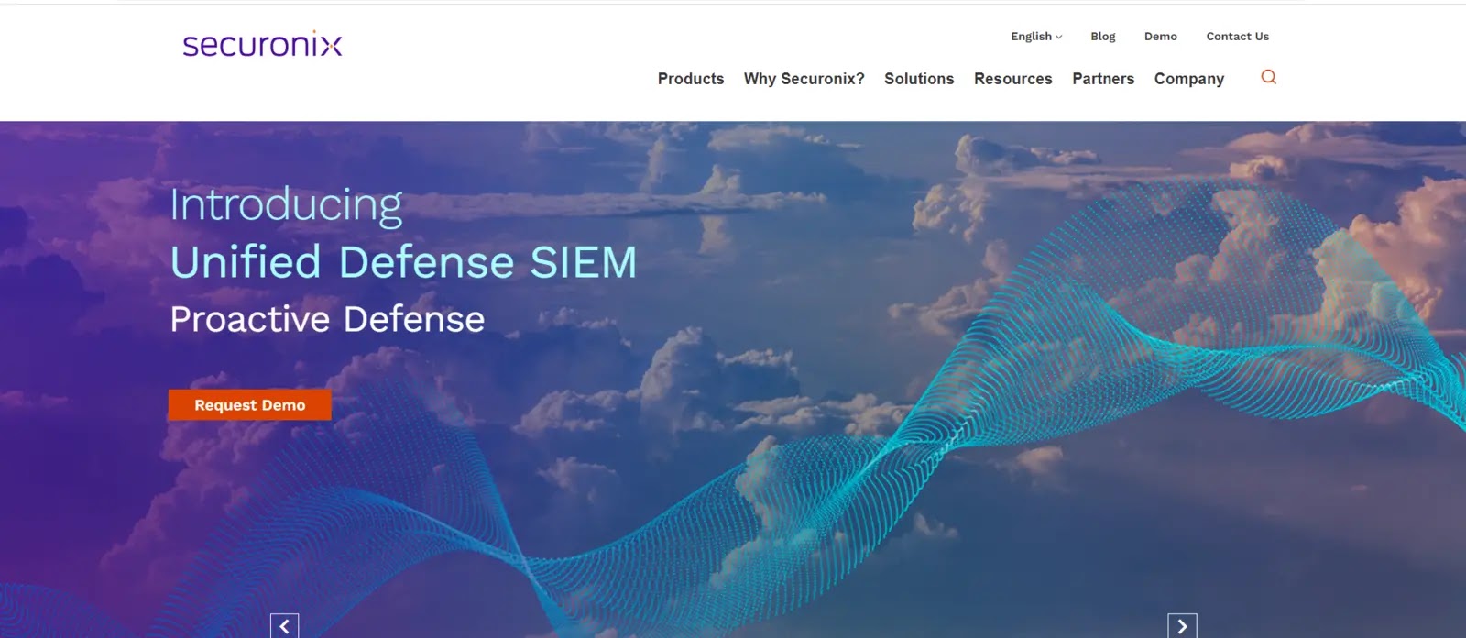The image size is (1466, 638).
Task: Open the English language dropdown
Action: (x=1036, y=37)
